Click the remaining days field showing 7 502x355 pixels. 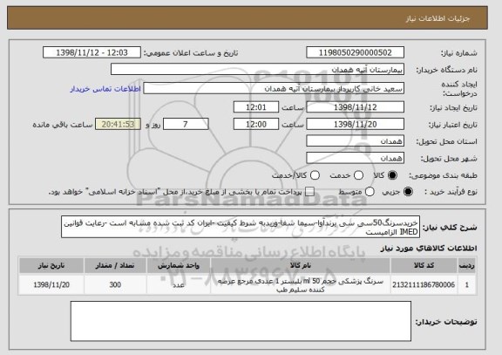186,124
